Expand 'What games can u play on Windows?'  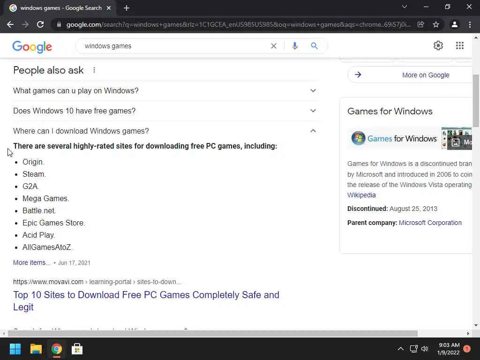tap(166, 90)
